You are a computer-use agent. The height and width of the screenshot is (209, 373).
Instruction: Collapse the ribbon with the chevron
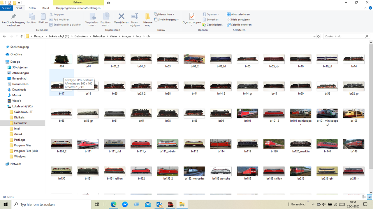point(365,8)
